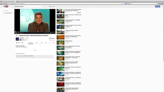Click the transcript icon below the video
Viewport: 164px width, 92px height.
point(46,43)
